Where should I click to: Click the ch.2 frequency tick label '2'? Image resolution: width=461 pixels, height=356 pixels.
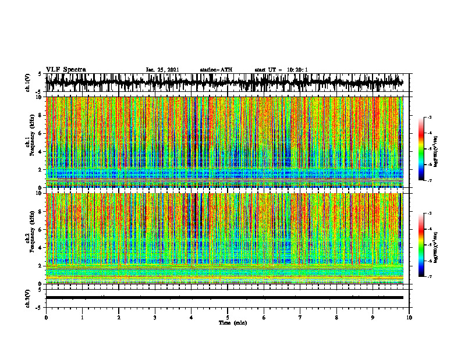(40, 266)
